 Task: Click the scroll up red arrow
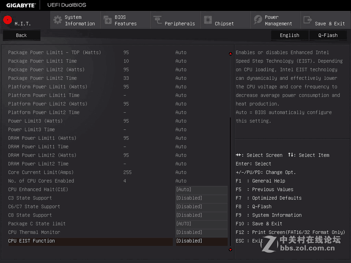pos(230,54)
